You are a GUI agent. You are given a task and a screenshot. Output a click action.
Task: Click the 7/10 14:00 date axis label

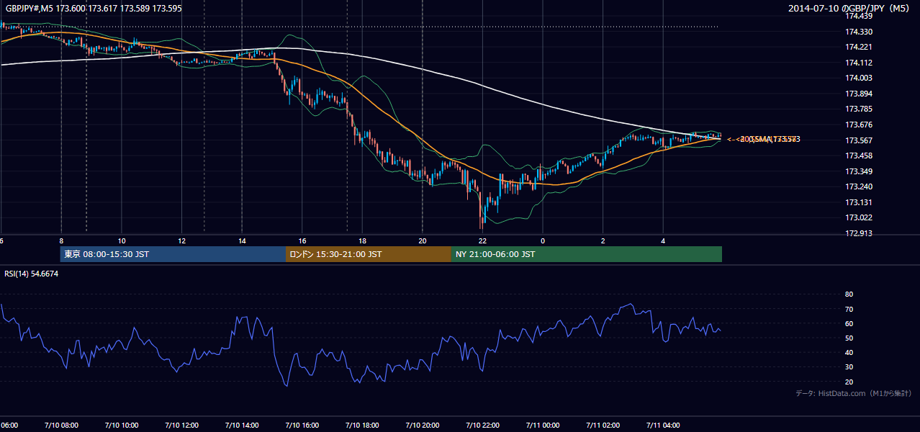(242, 426)
